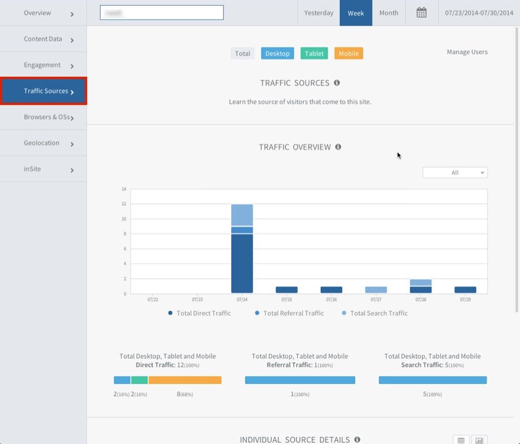
Task: Click the 'Direct Traffic: 12' total text
Action: point(168,365)
